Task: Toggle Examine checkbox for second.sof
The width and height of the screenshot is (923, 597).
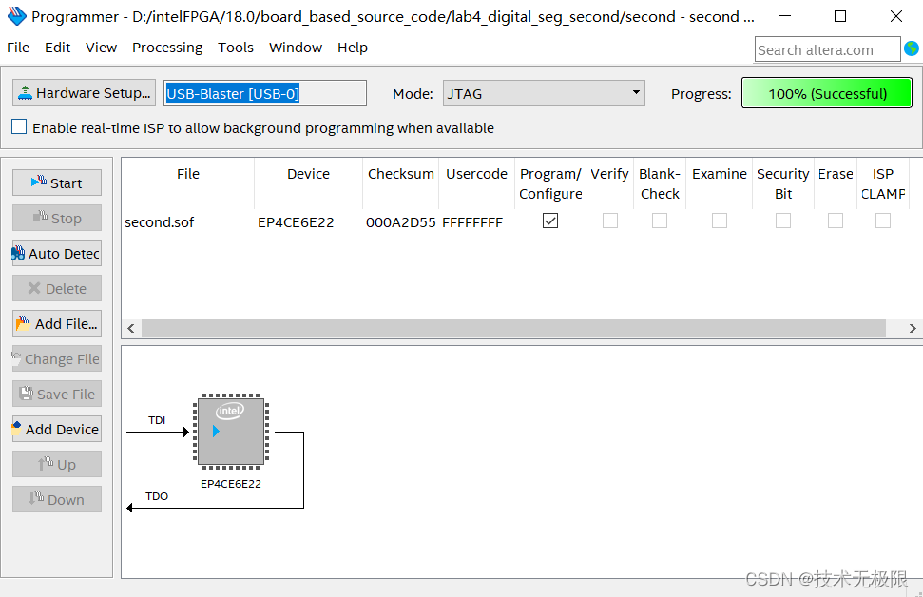Action: click(720, 221)
